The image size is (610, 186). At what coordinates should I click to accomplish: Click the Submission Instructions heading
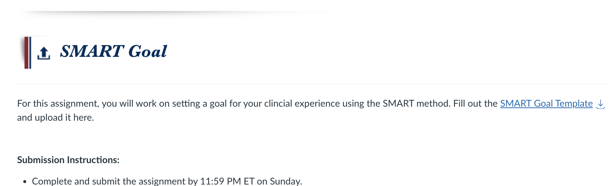pos(68,160)
